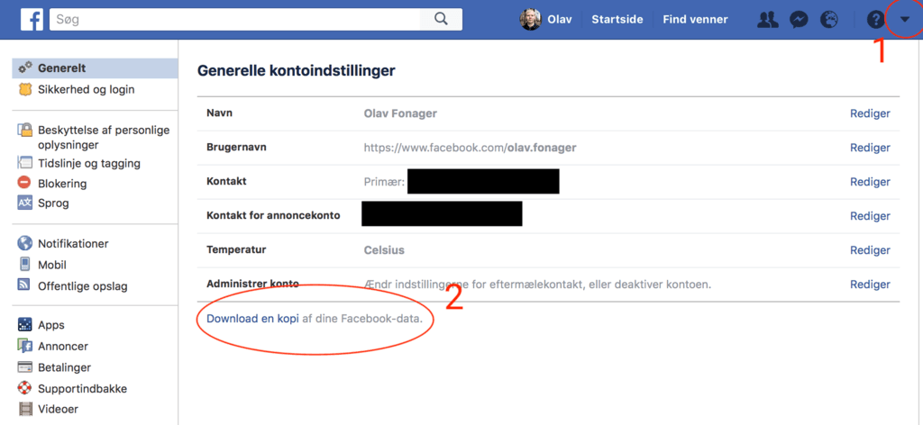Click the Annoncer icon in sidebar
Screen dimensions: 923x425
24,346
